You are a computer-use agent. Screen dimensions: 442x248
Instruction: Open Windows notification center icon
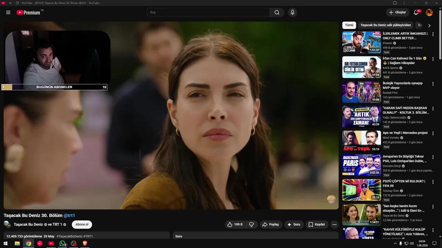434,244
